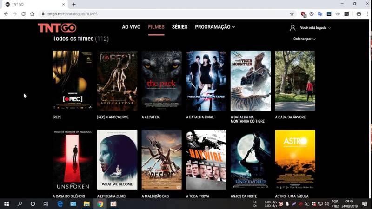Click the user account silhouette icon
The width and height of the screenshot is (372, 209).
pyautogui.click(x=292, y=28)
